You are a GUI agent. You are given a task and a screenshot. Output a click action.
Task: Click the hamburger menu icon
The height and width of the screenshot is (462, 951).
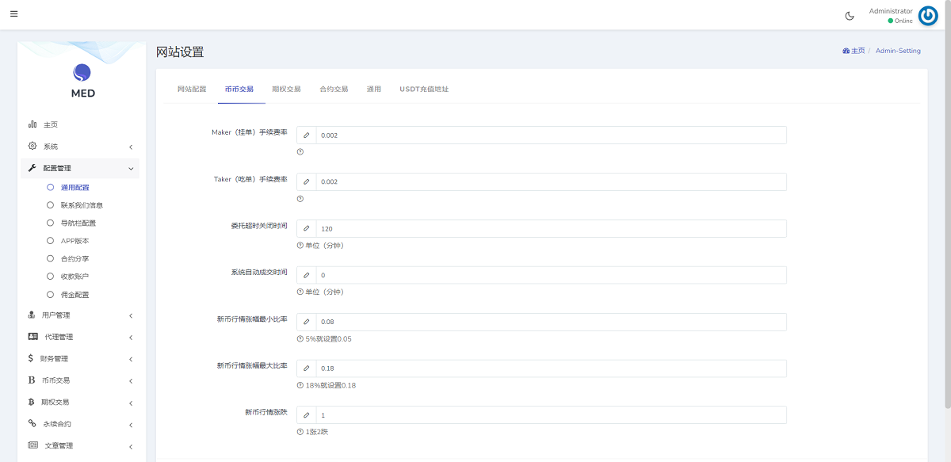click(x=14, y=14)
